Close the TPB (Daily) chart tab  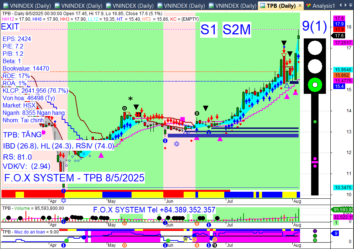point(300,6)
